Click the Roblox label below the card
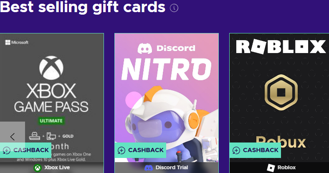The height and width of the screenshot is (173, 329). tap(286, 168)
